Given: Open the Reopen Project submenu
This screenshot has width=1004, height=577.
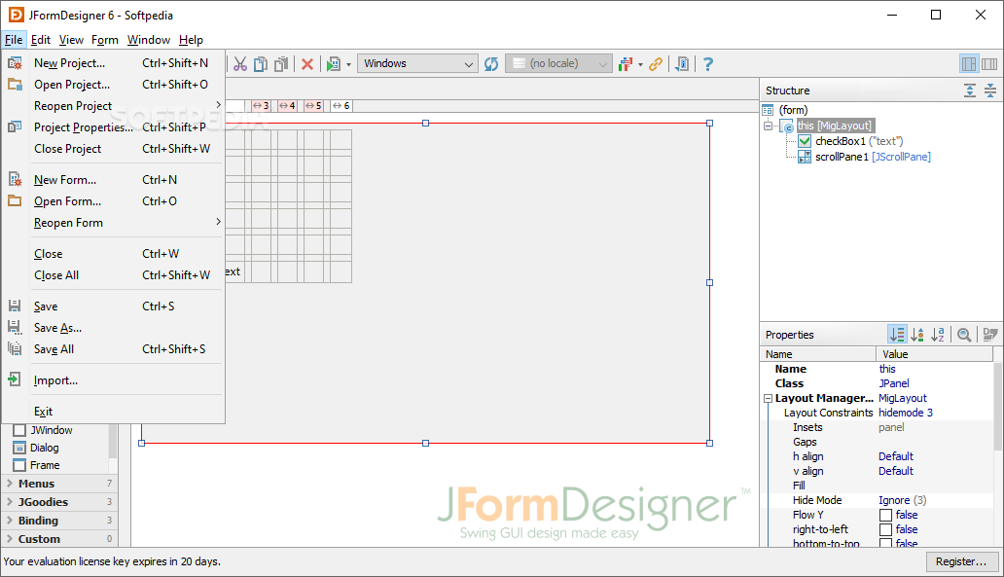Looking at the screenshot, I should 114,106.
